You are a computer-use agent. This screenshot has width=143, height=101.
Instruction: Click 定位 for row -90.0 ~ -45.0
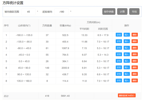point(119,48)
